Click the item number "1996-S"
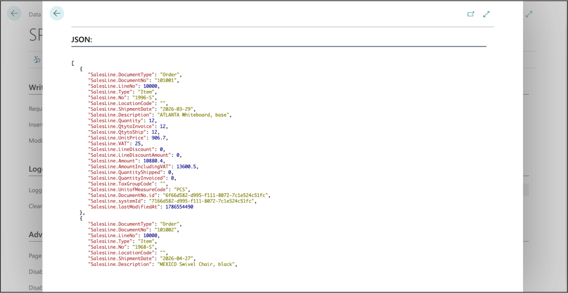Image resolution: width=568 pixels, height=293 pixels. (143, 97)
